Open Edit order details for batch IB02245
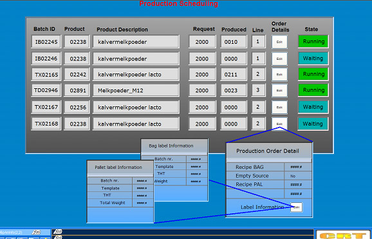 click(x=279, y=42)
